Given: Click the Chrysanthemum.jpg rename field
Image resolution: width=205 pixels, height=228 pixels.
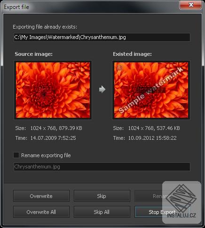Looking at the screenshot, I should point(102,167).
